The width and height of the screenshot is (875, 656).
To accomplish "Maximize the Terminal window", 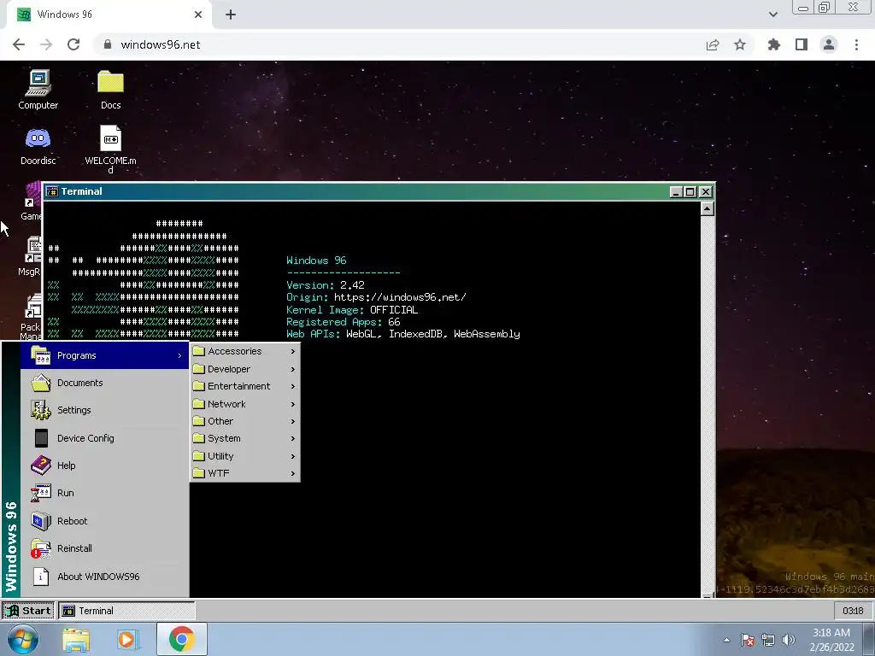I will (690, 192).
